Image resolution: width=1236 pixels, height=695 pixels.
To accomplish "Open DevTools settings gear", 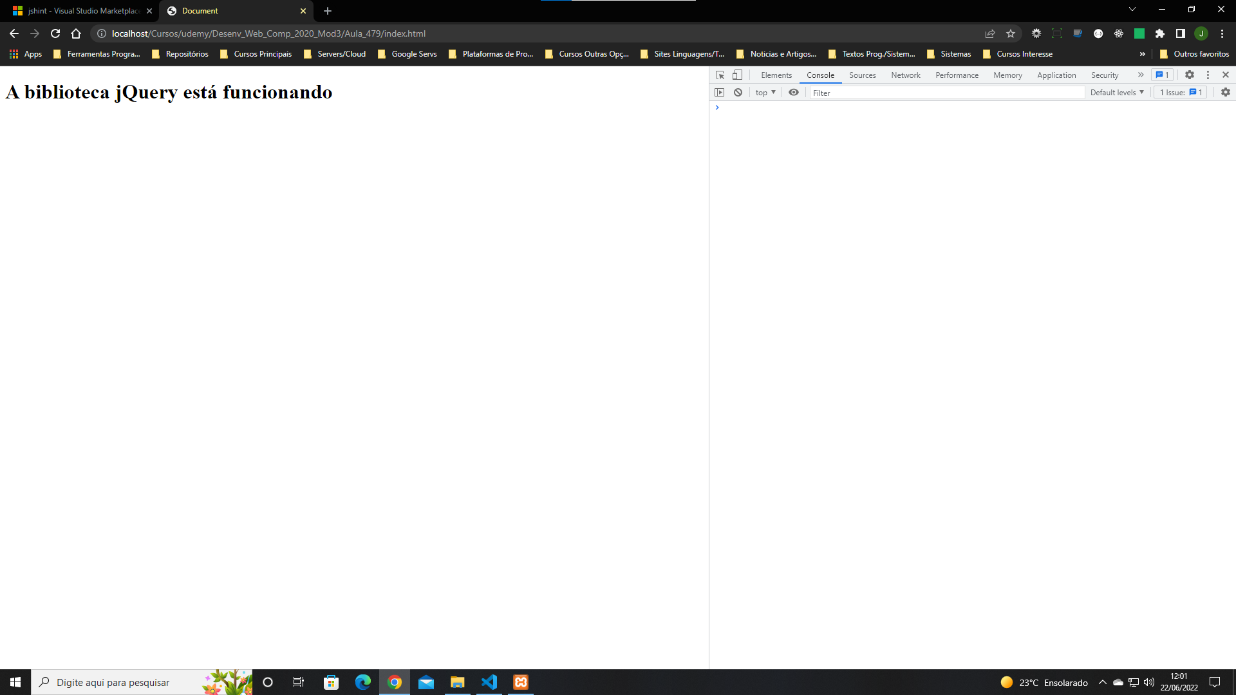I will (1190, 75).
